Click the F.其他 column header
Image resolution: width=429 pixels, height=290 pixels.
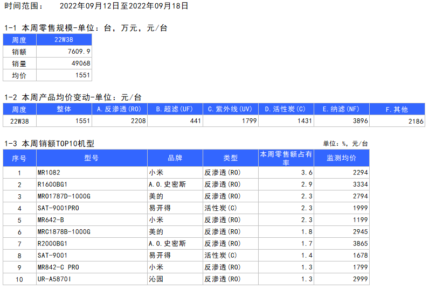tap(397, 109)
